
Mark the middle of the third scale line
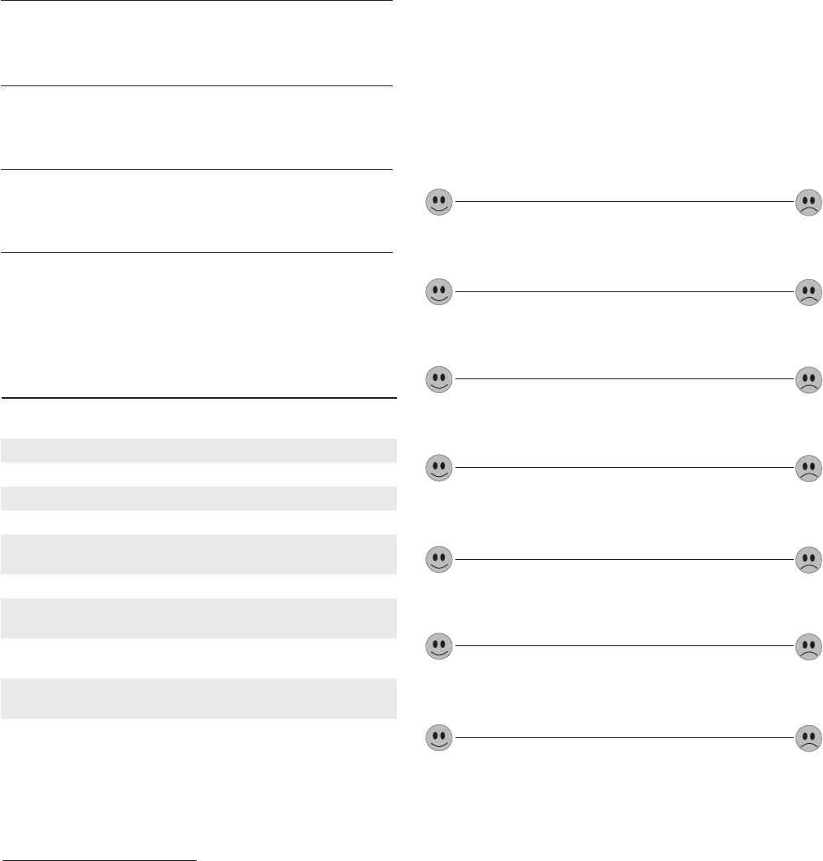[x=624, y=378]
